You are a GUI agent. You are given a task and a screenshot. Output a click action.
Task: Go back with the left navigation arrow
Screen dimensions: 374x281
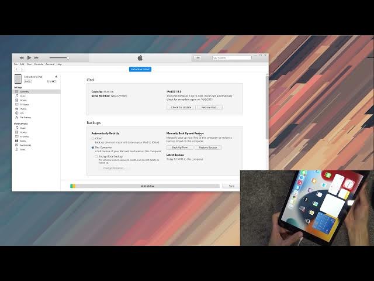pos(16,69)
